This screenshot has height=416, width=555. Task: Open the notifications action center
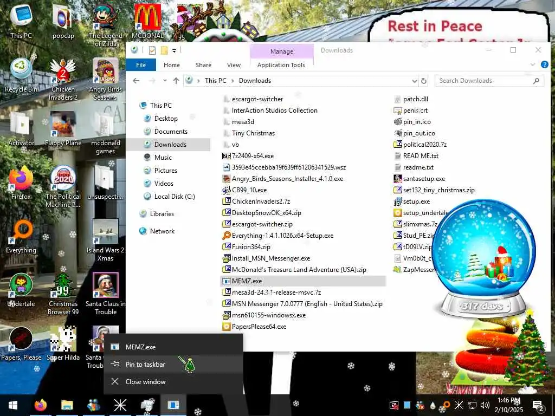[x=538, y=405]
